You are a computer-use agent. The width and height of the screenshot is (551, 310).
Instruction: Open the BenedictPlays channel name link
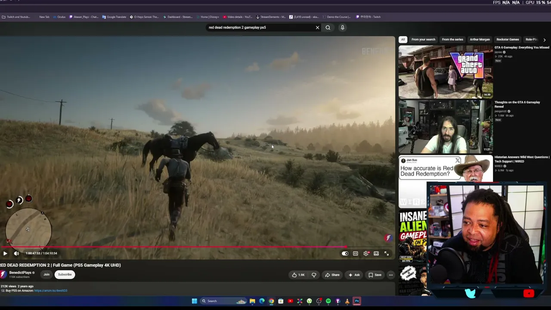pos(20,273)
